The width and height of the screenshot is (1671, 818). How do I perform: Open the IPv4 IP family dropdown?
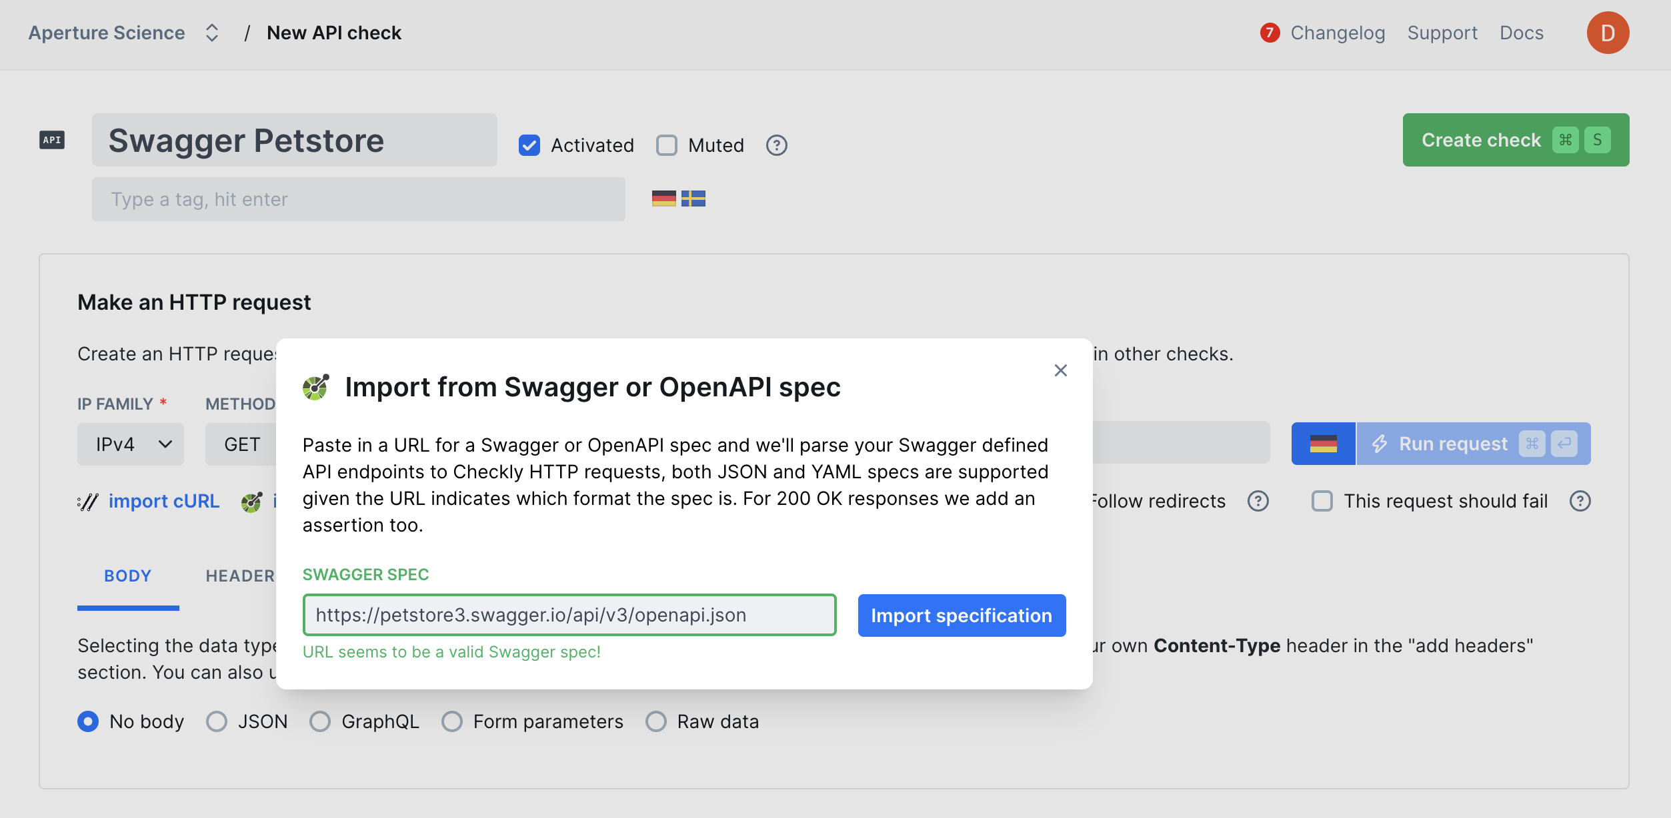point(131,444)
